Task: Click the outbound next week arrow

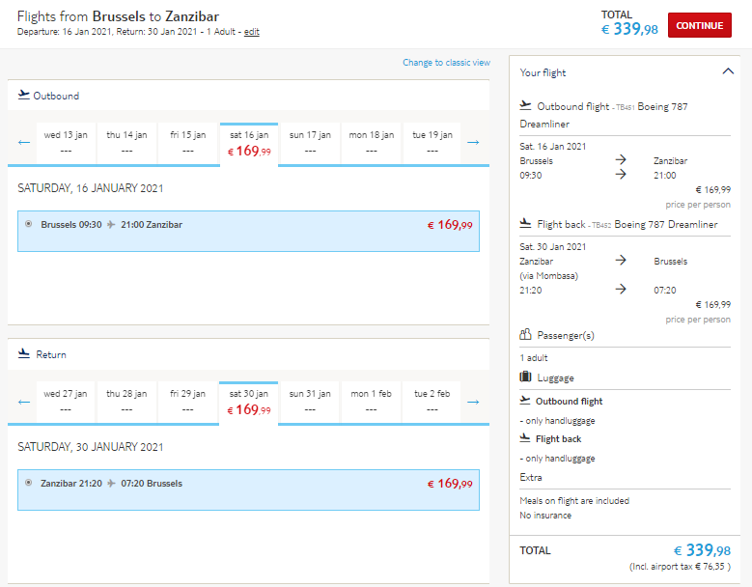Action: pyautogui.click(x=473, y=143)
